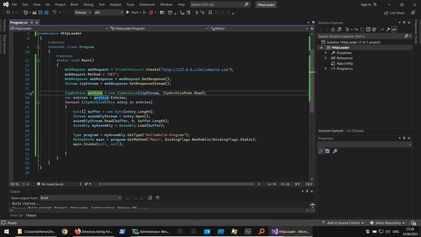The image size is (421, 237).
Task: Click the Open File folder icon
Action: [34, 13]
